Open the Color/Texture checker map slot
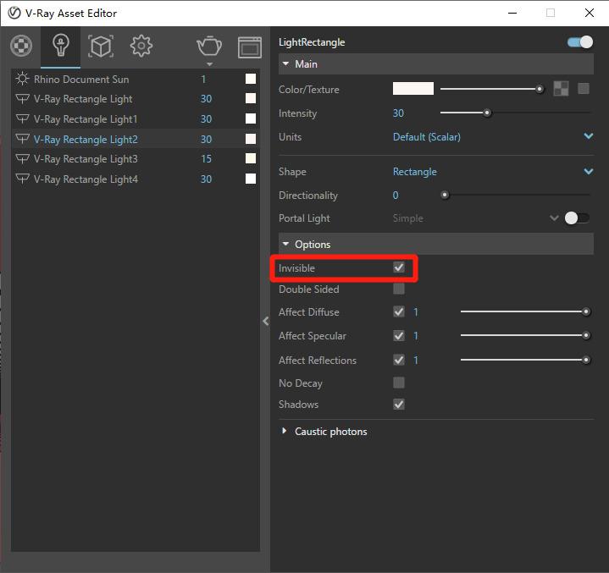This screenshot has width=609, height=573. (561, 89)
